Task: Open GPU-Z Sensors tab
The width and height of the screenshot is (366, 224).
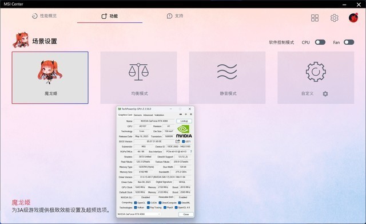Action: pyautogui.click(x=138, y=115)
